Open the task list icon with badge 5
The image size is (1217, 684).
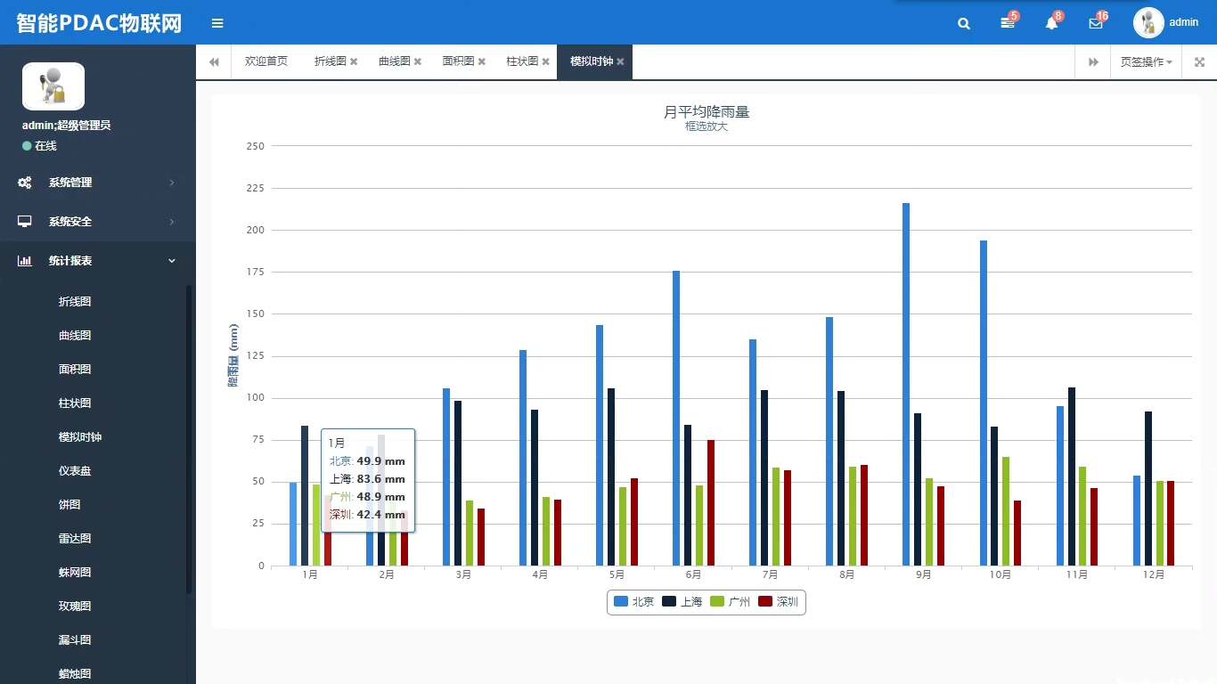(x=1007, y=24)
